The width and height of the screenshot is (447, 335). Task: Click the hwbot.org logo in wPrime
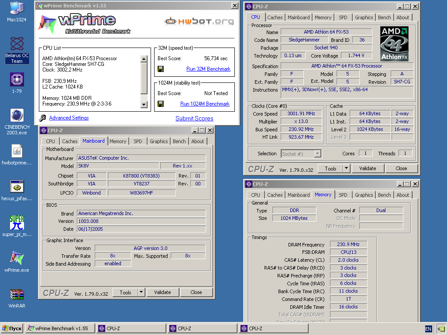[199, 21]
